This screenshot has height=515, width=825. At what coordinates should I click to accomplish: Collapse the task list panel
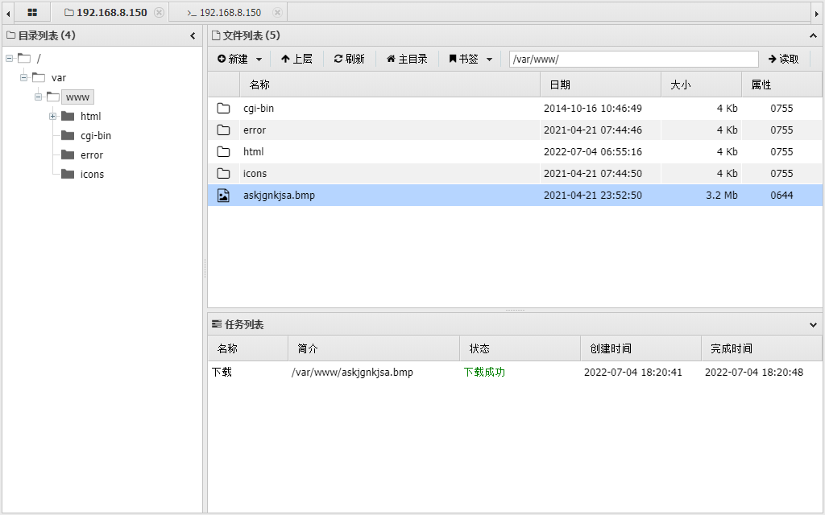click(813, 325)
